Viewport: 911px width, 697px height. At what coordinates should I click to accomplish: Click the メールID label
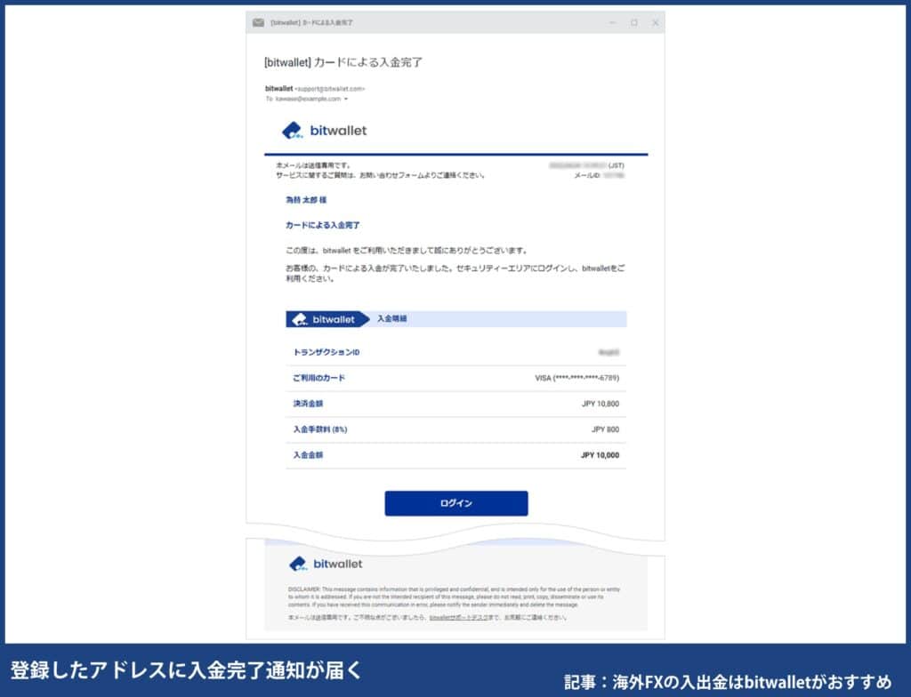(587, 175)
